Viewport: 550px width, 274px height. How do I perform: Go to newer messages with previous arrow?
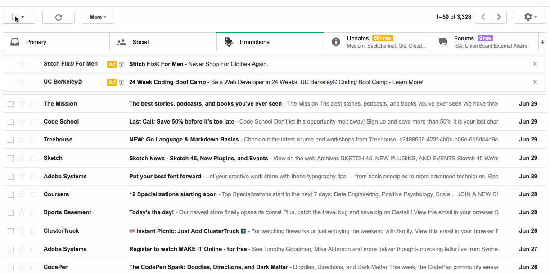coord(483,17)
